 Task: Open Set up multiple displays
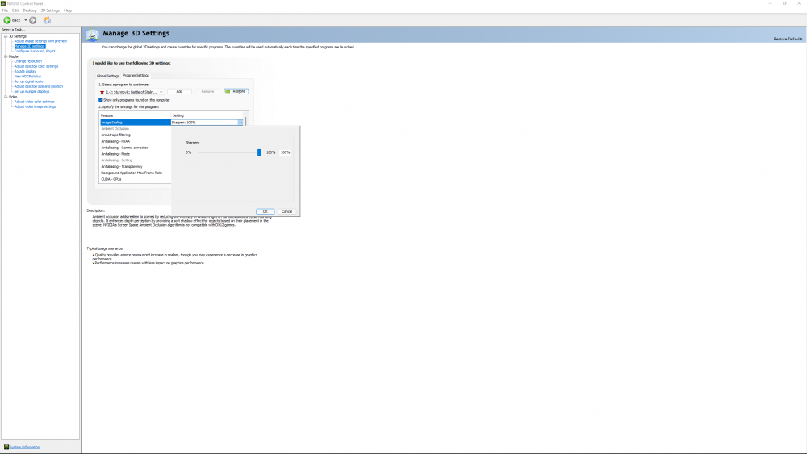[31, 91]
